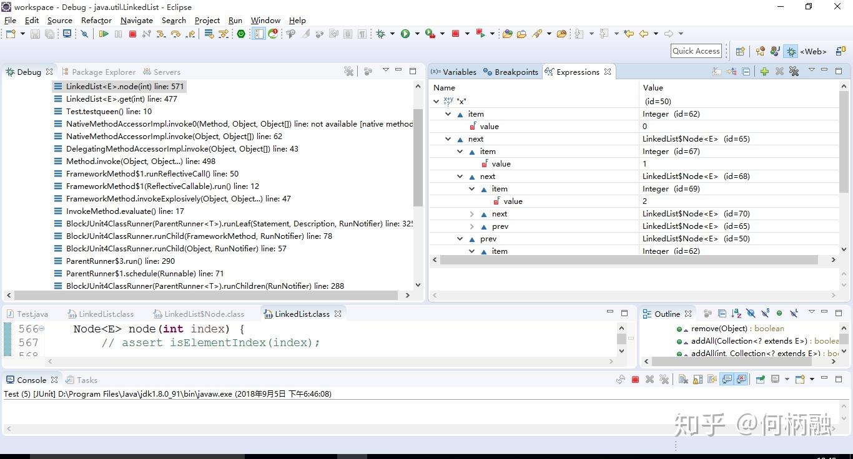
Task: Collapse the "x" expression root node
Action: click(436, 101)
